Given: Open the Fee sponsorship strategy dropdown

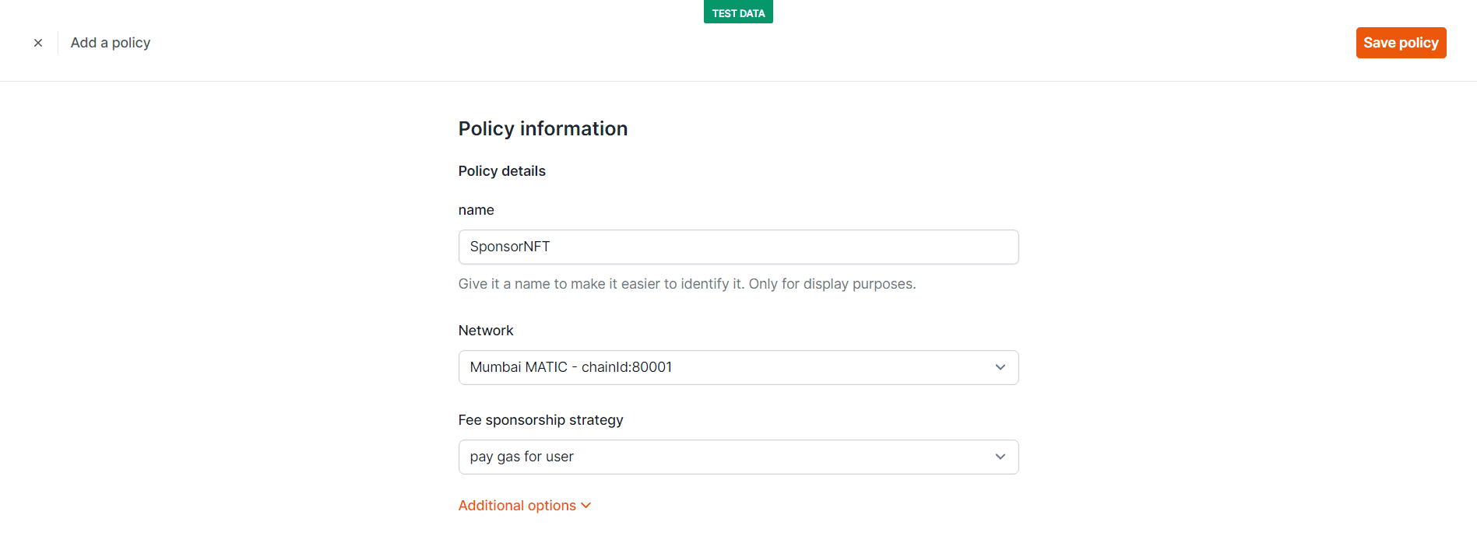Looking at the screenshot, I should point(737,457).
